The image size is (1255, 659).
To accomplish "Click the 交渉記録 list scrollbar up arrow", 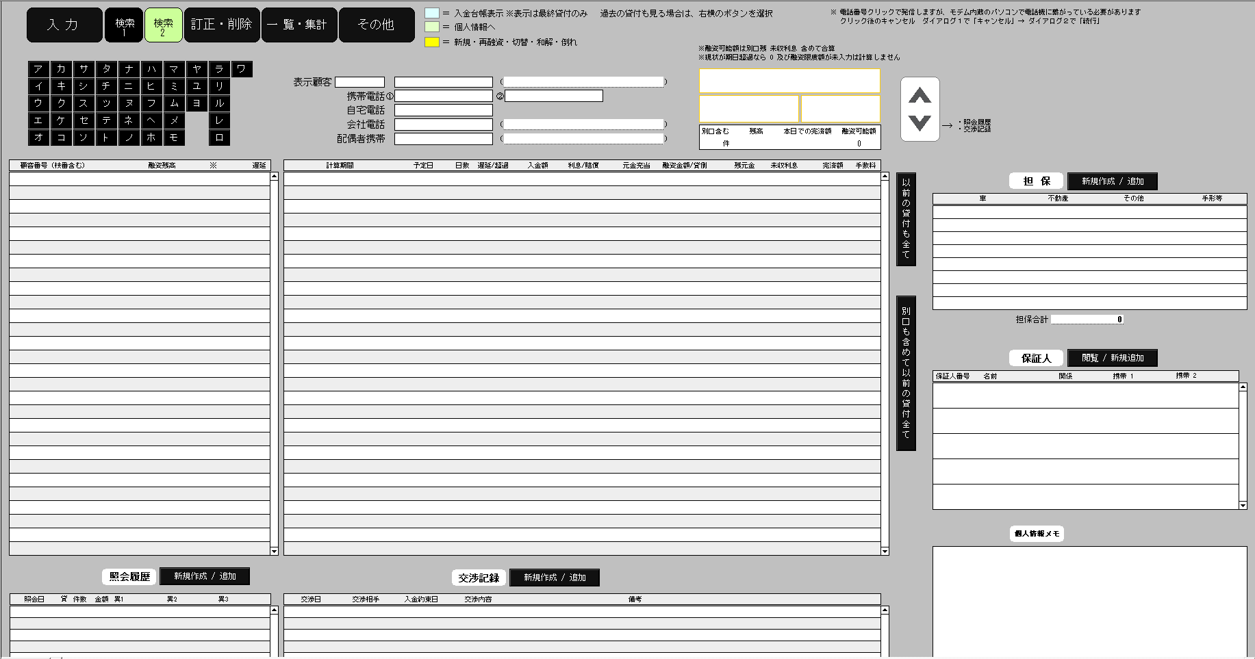I will pyautogui.click(x=885, y=610).
